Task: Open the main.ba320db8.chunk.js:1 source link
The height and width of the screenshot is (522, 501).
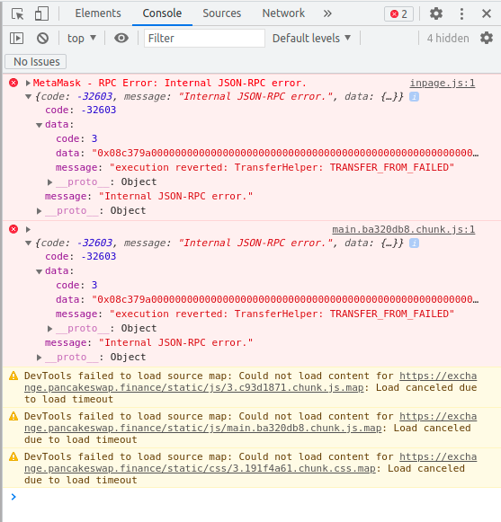Action: [403, 229]
